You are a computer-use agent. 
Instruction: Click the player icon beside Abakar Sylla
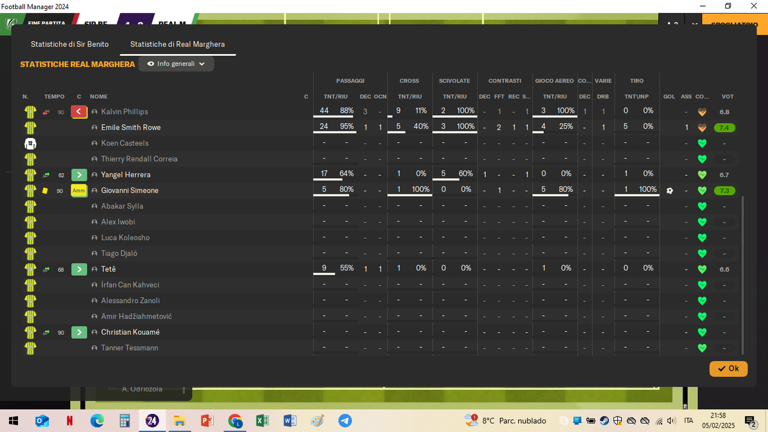pyautogui.click(x=95, y=206)
